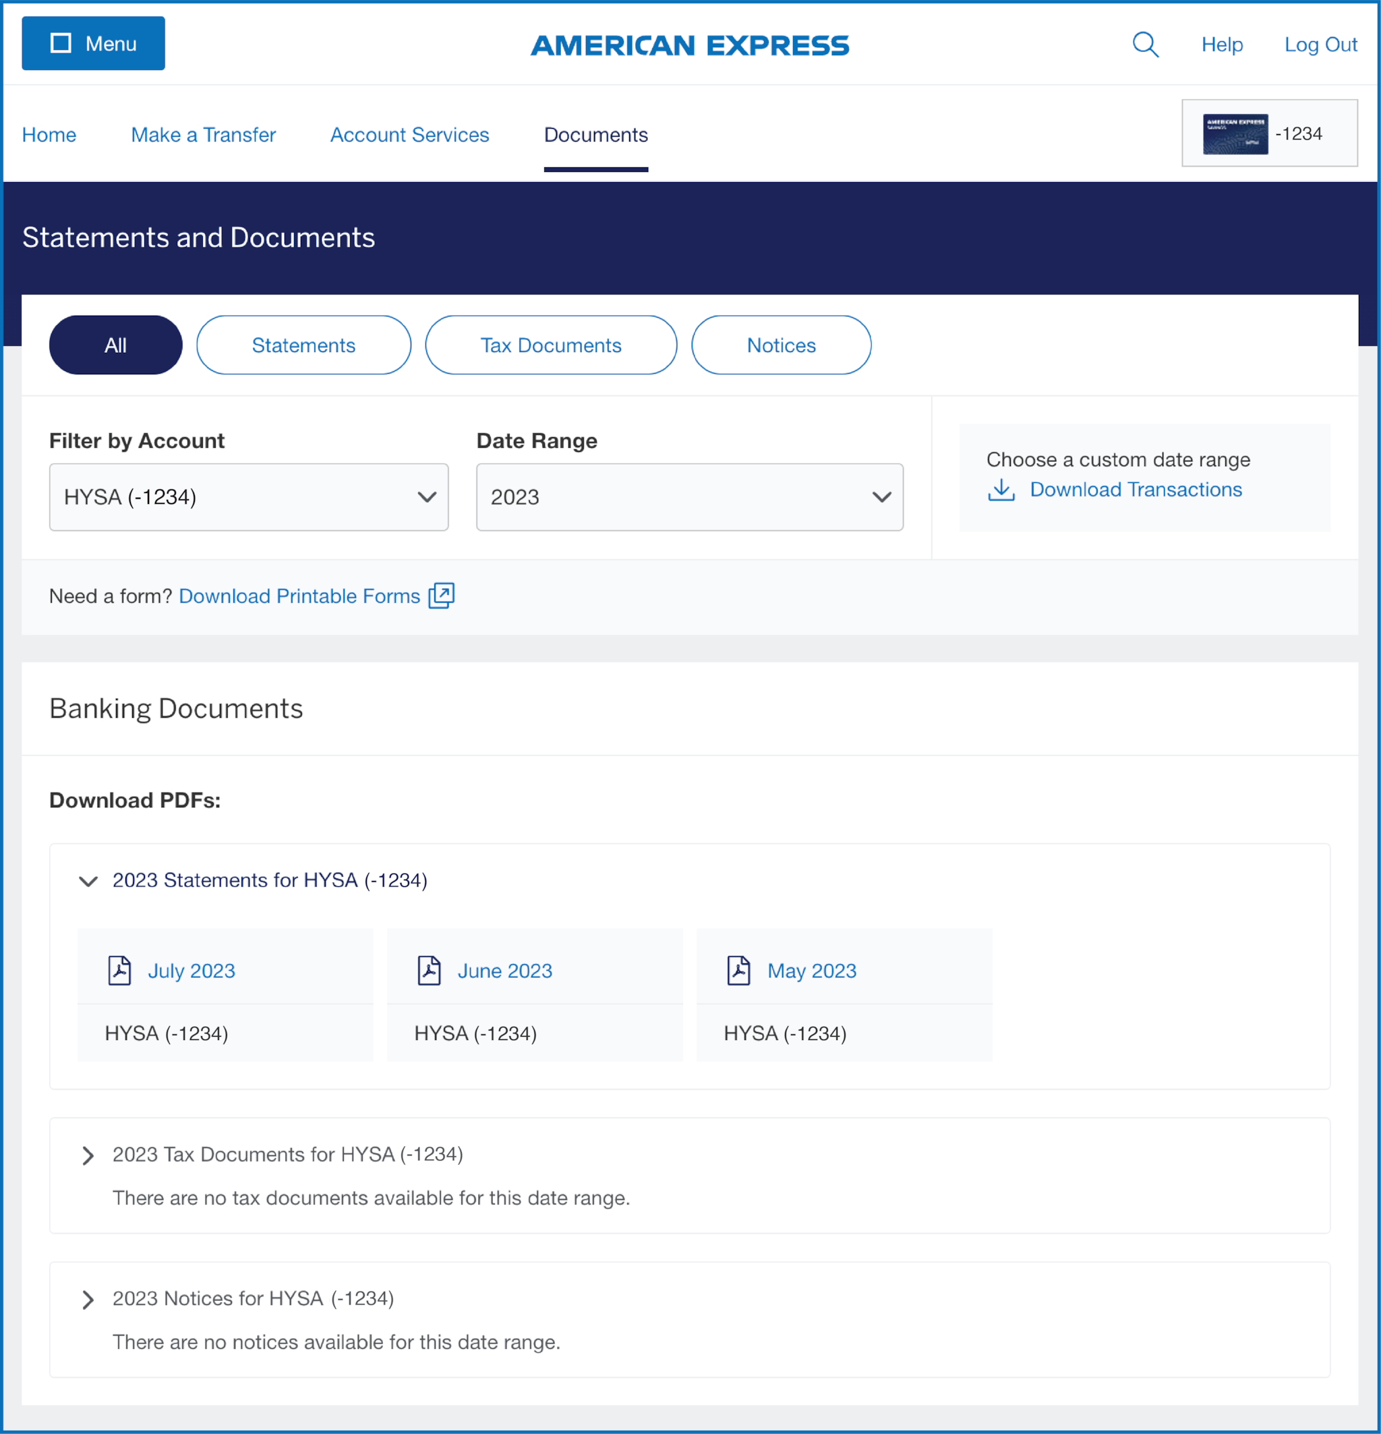Open the Filter by Account dropdown
Screen dimensions: 1381x1434
point(249,497)
